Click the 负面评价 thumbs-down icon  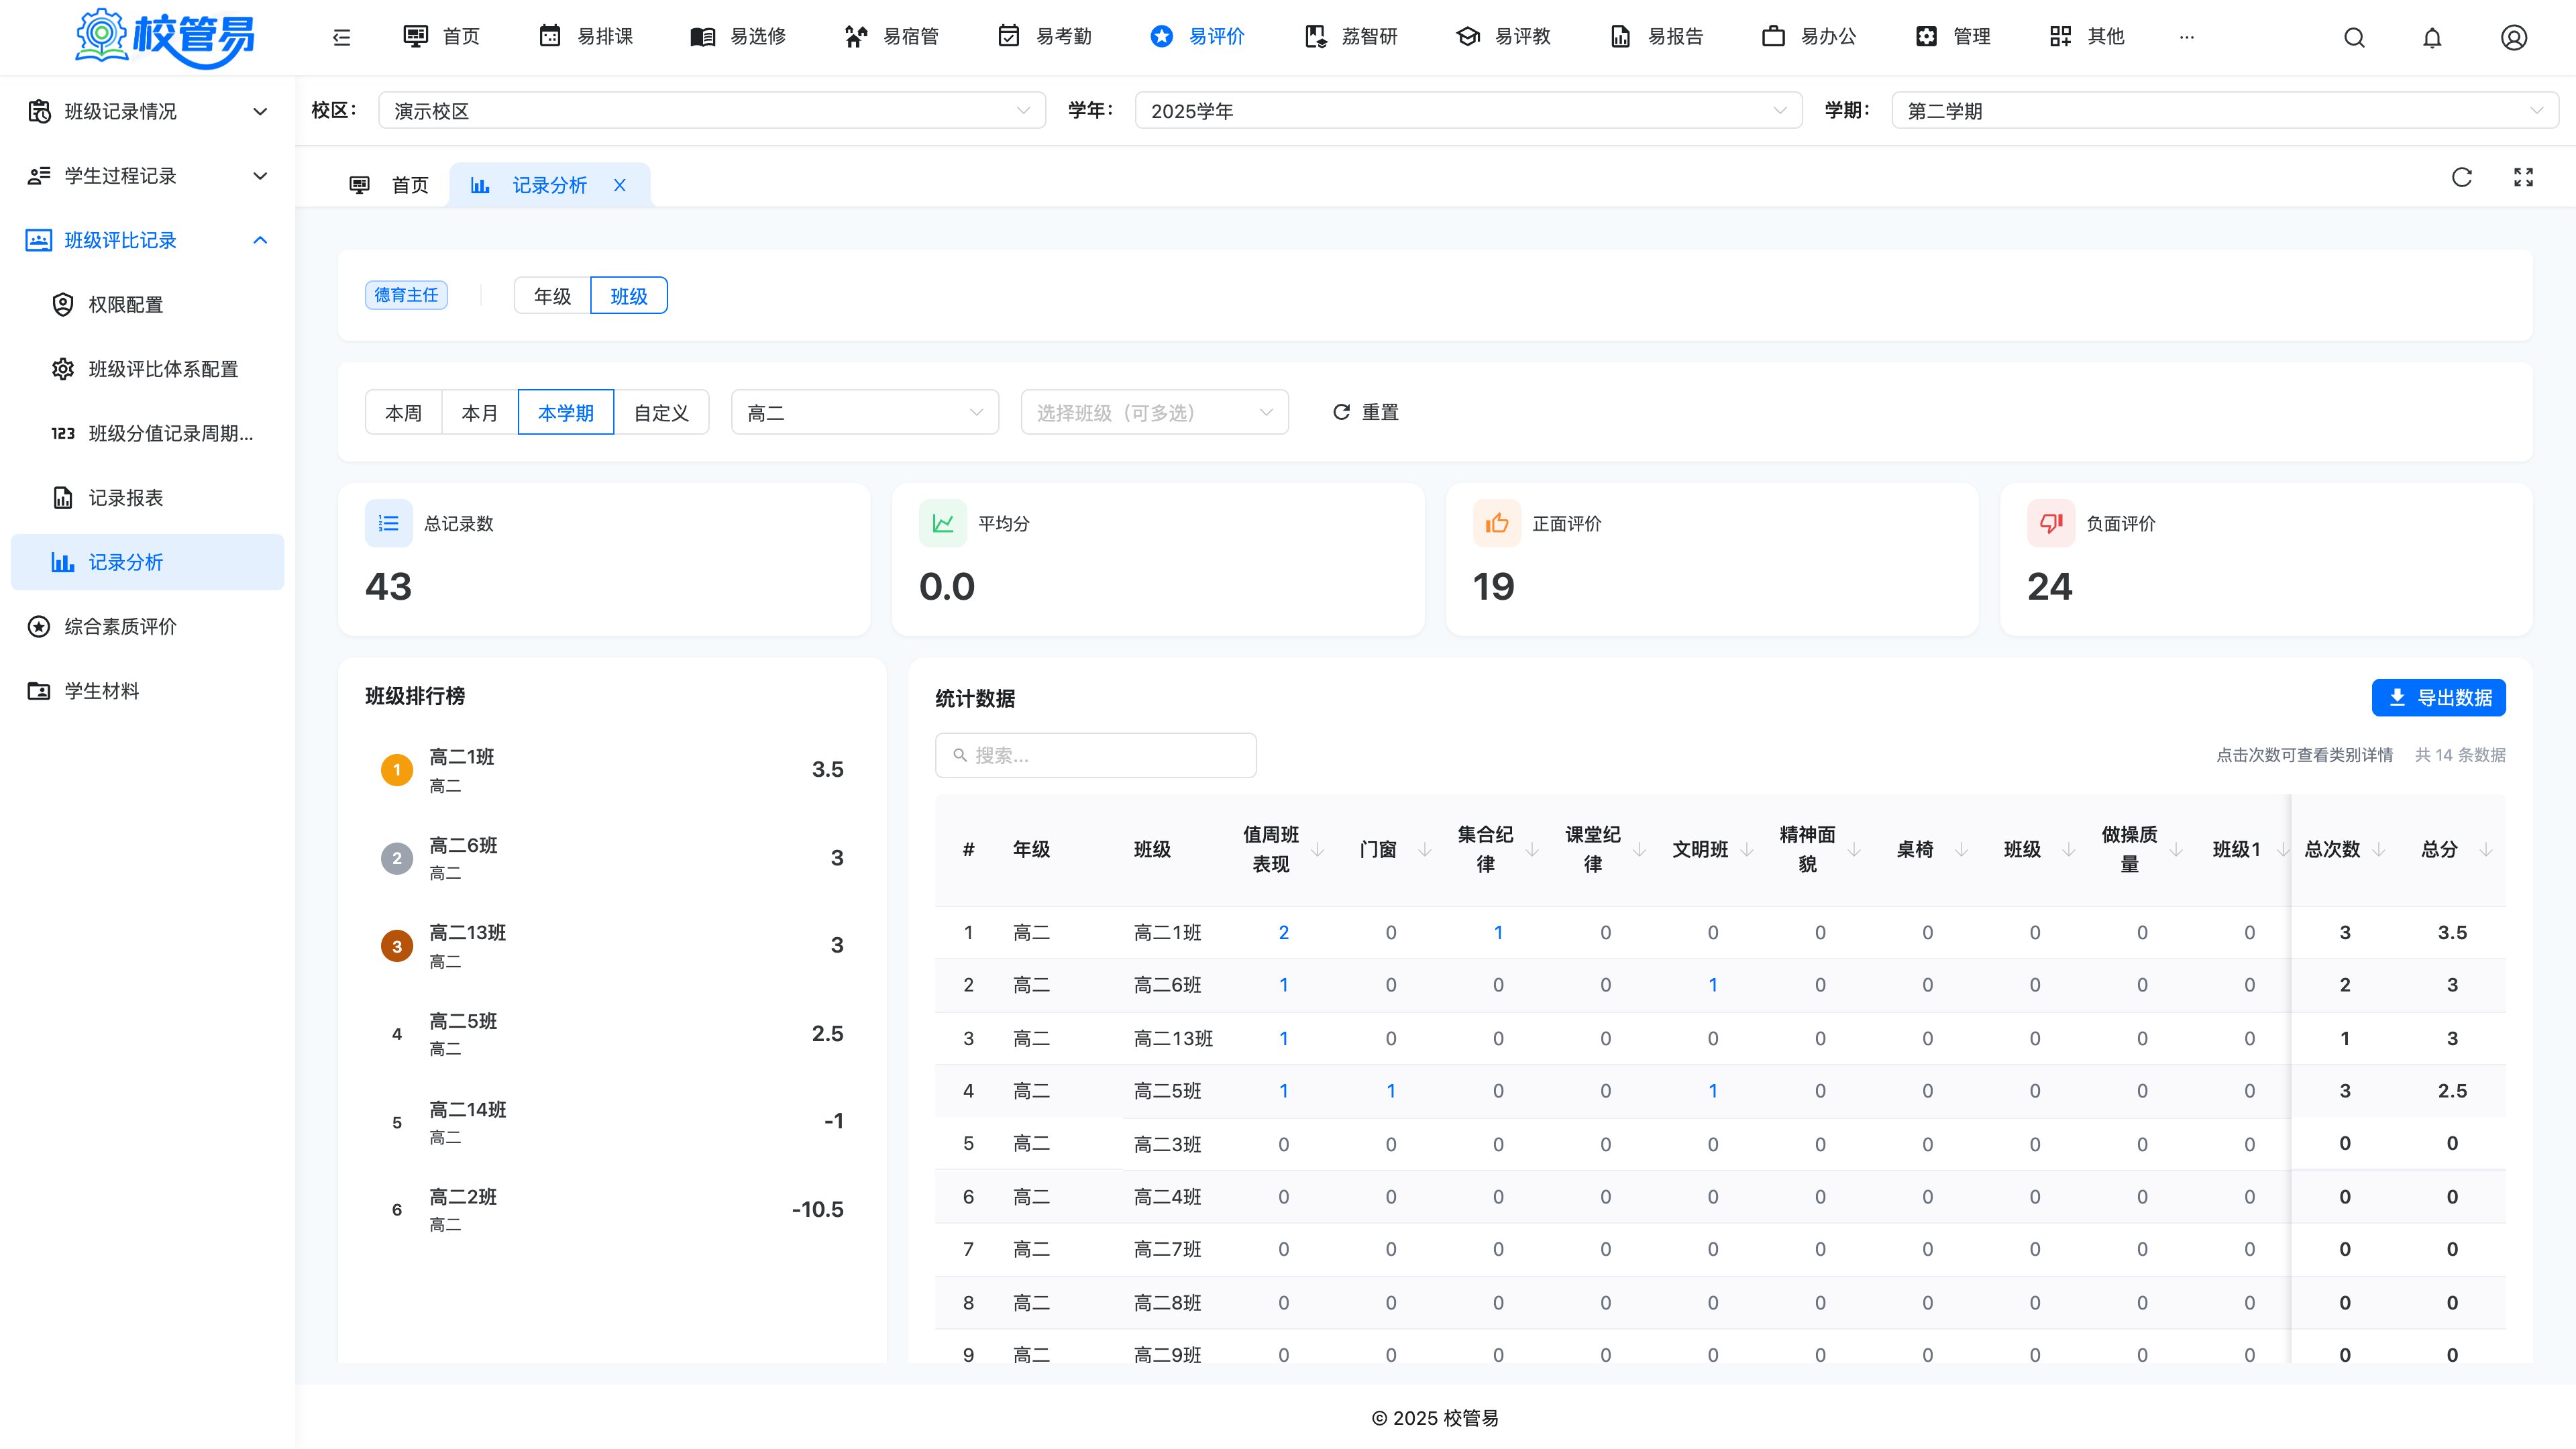[2051, 523]
